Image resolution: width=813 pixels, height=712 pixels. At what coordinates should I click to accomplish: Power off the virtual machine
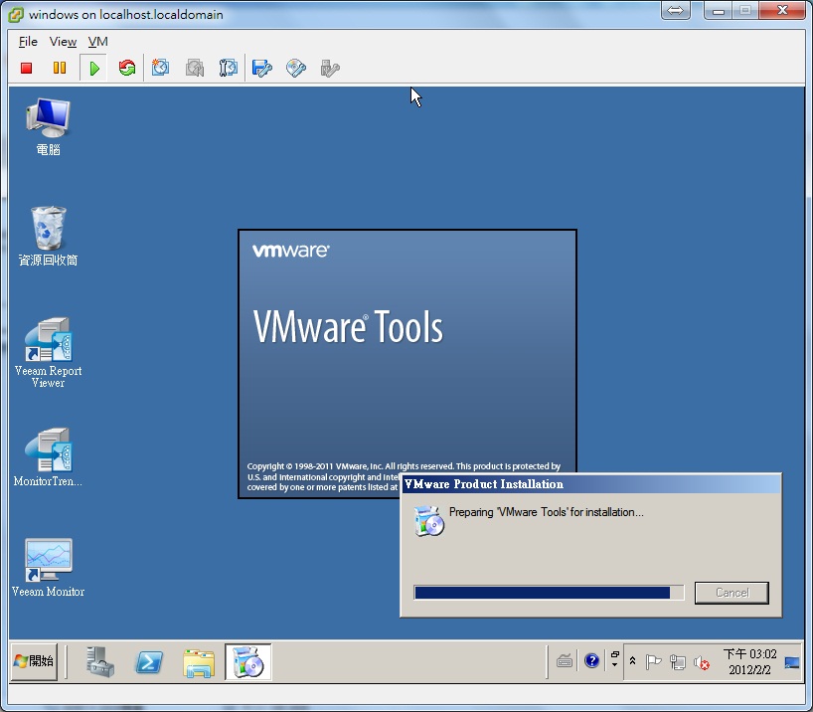click(26, 68)
